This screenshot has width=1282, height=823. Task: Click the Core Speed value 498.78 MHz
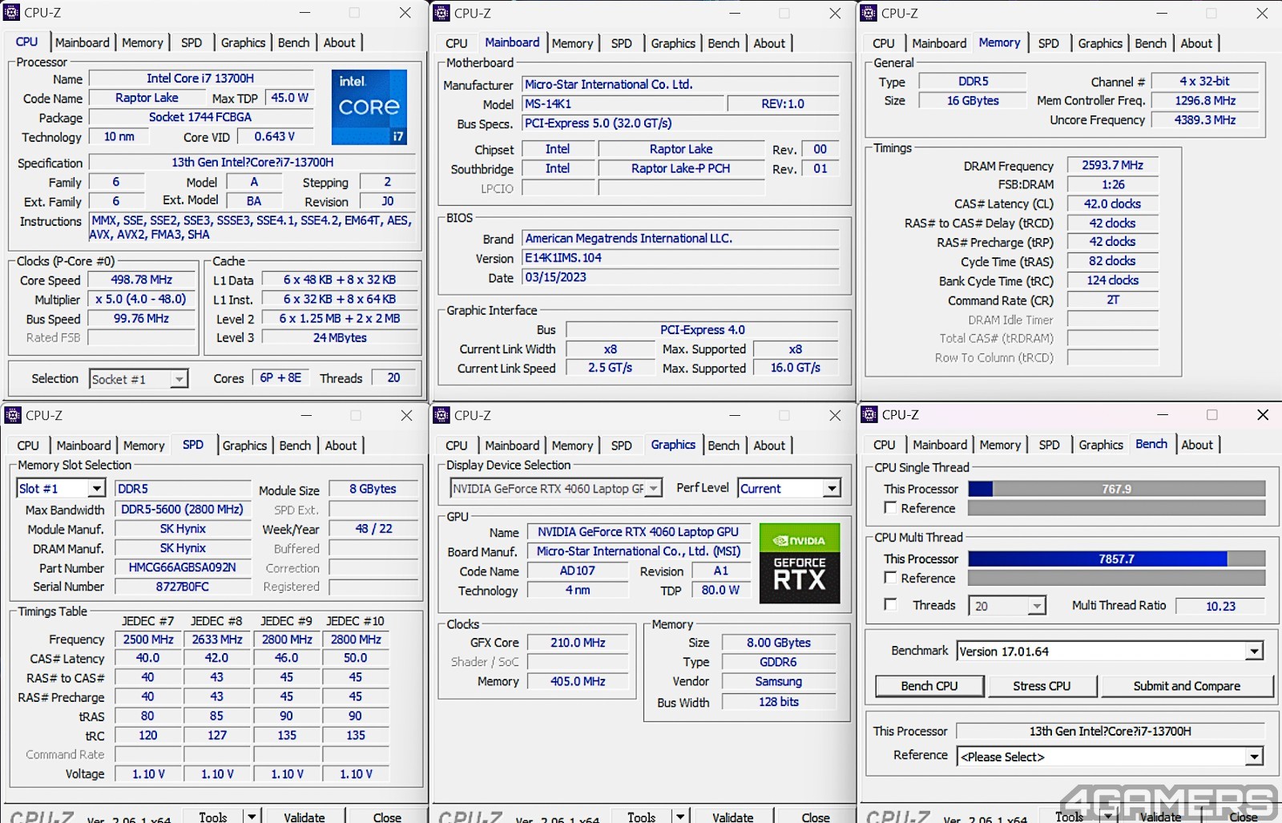(141, 280)
